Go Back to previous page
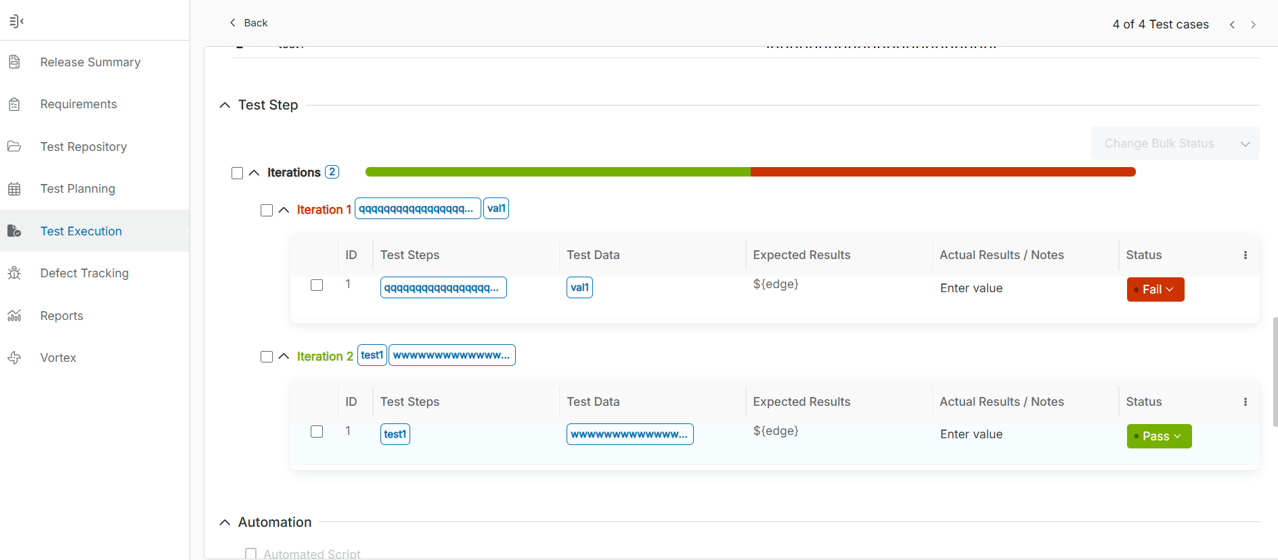The width and height of the screenshot is (1278, 560). pyautogui.click(x=248, y=23)
